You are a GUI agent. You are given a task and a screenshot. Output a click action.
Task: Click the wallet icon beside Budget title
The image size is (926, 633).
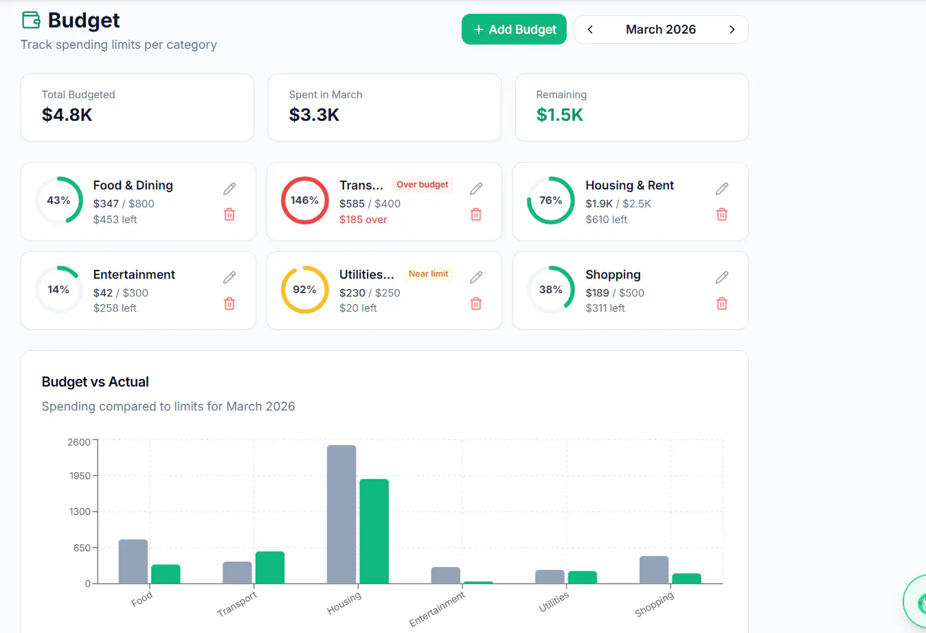(31, 20)
